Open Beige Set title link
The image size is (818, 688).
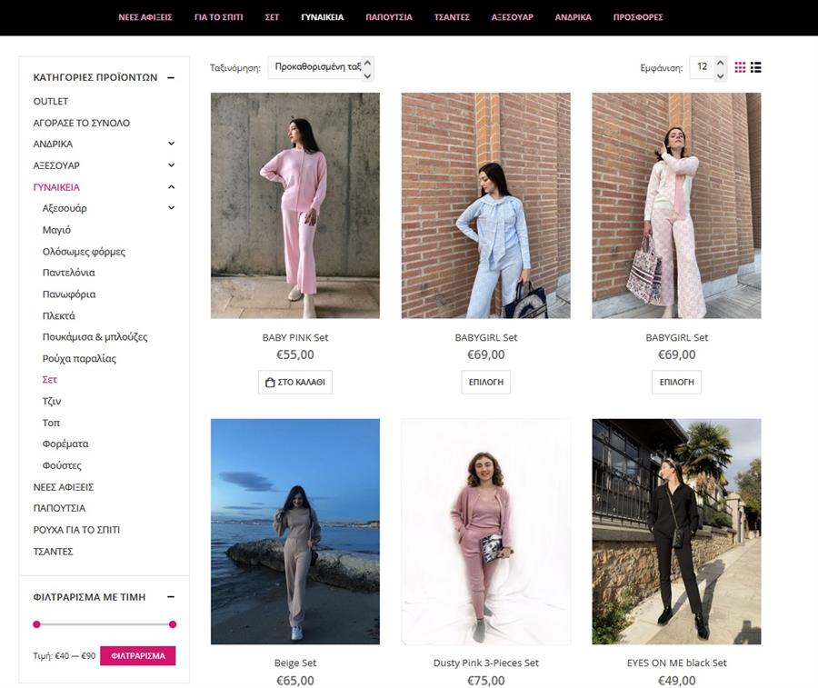click(x=295, y=663)
